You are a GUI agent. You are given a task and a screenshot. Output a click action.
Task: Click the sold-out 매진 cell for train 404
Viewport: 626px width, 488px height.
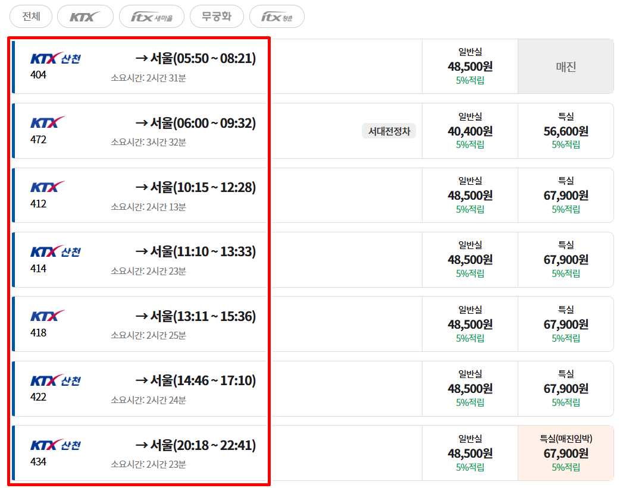coord(566,66)
